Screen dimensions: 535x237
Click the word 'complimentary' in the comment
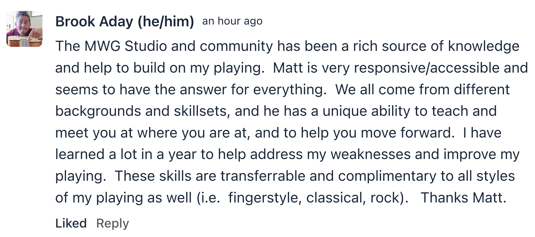point(387,177)
